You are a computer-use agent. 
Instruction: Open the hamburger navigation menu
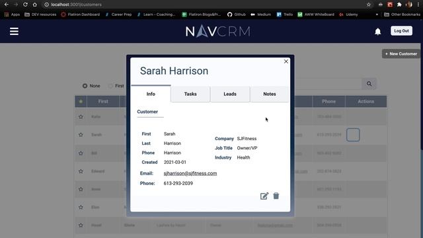14,31
